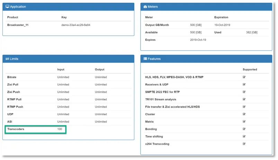Viewport: 278px width, 160px height.
Task: Click the Transcoders value 100
Action: coord(60,129)
